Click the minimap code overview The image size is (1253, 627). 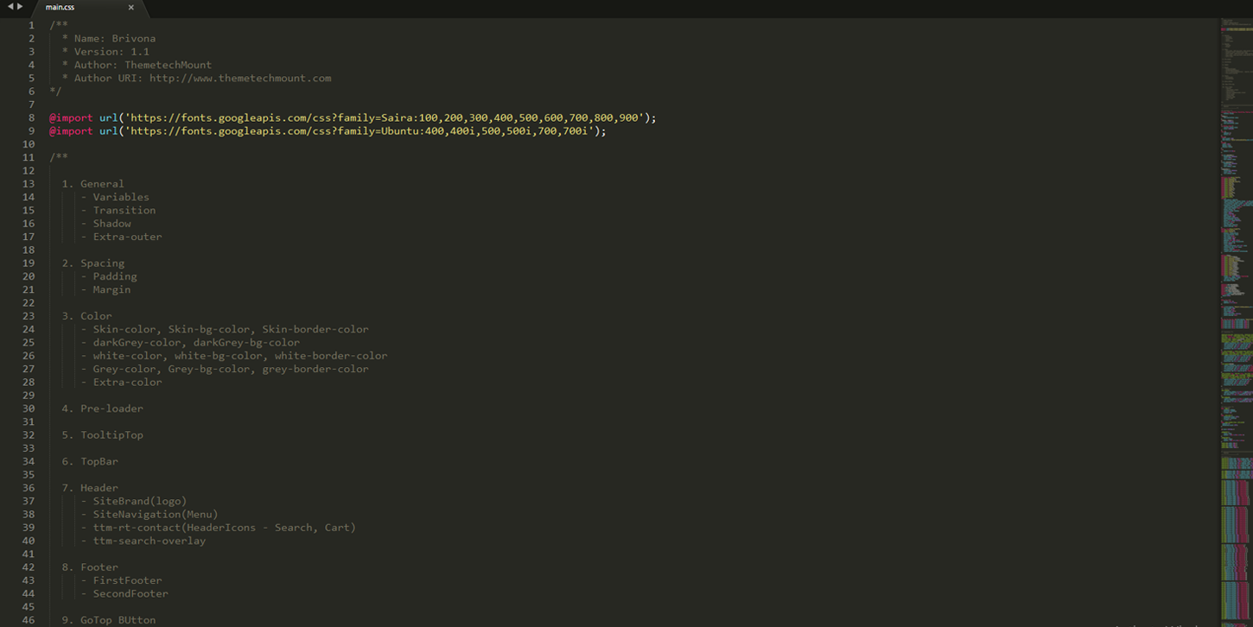point(1237,322)
